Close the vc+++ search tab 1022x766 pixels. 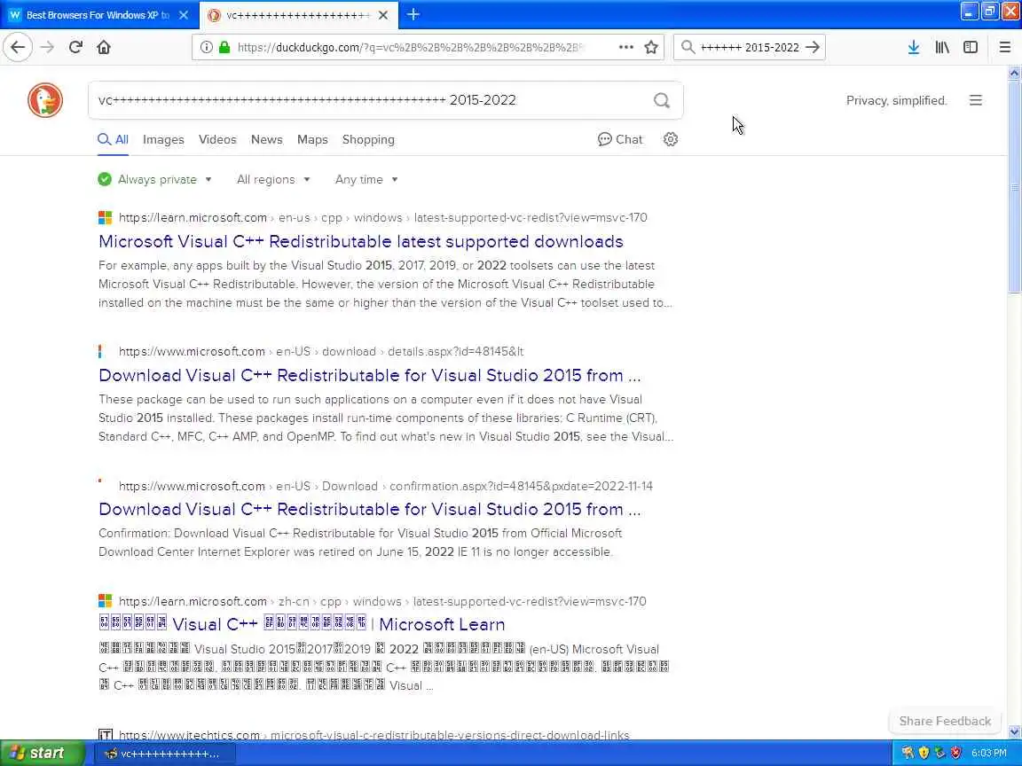click(383, 14)
